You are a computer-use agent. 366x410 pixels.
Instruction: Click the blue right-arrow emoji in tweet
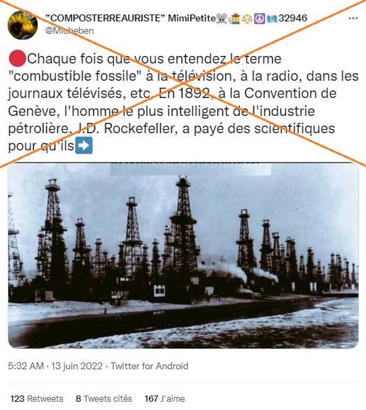[84, 146]
